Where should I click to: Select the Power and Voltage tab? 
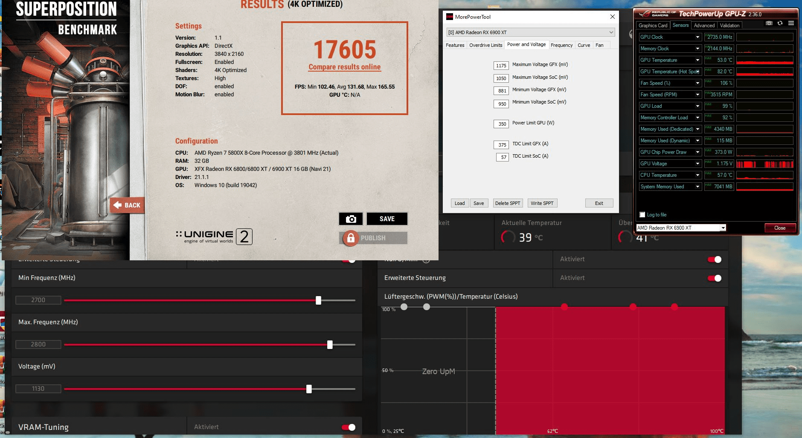526,44
